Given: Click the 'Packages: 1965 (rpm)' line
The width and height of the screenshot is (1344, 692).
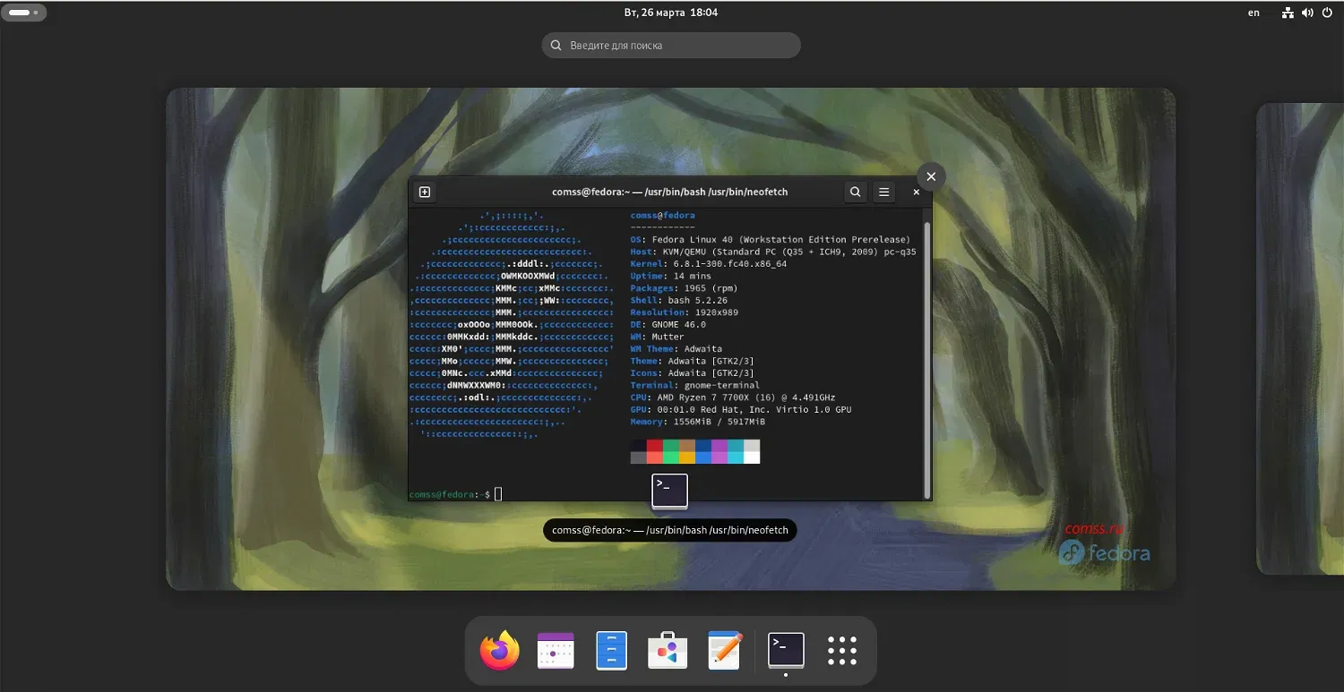Looking at the screenshot, I should click(684, 288).
